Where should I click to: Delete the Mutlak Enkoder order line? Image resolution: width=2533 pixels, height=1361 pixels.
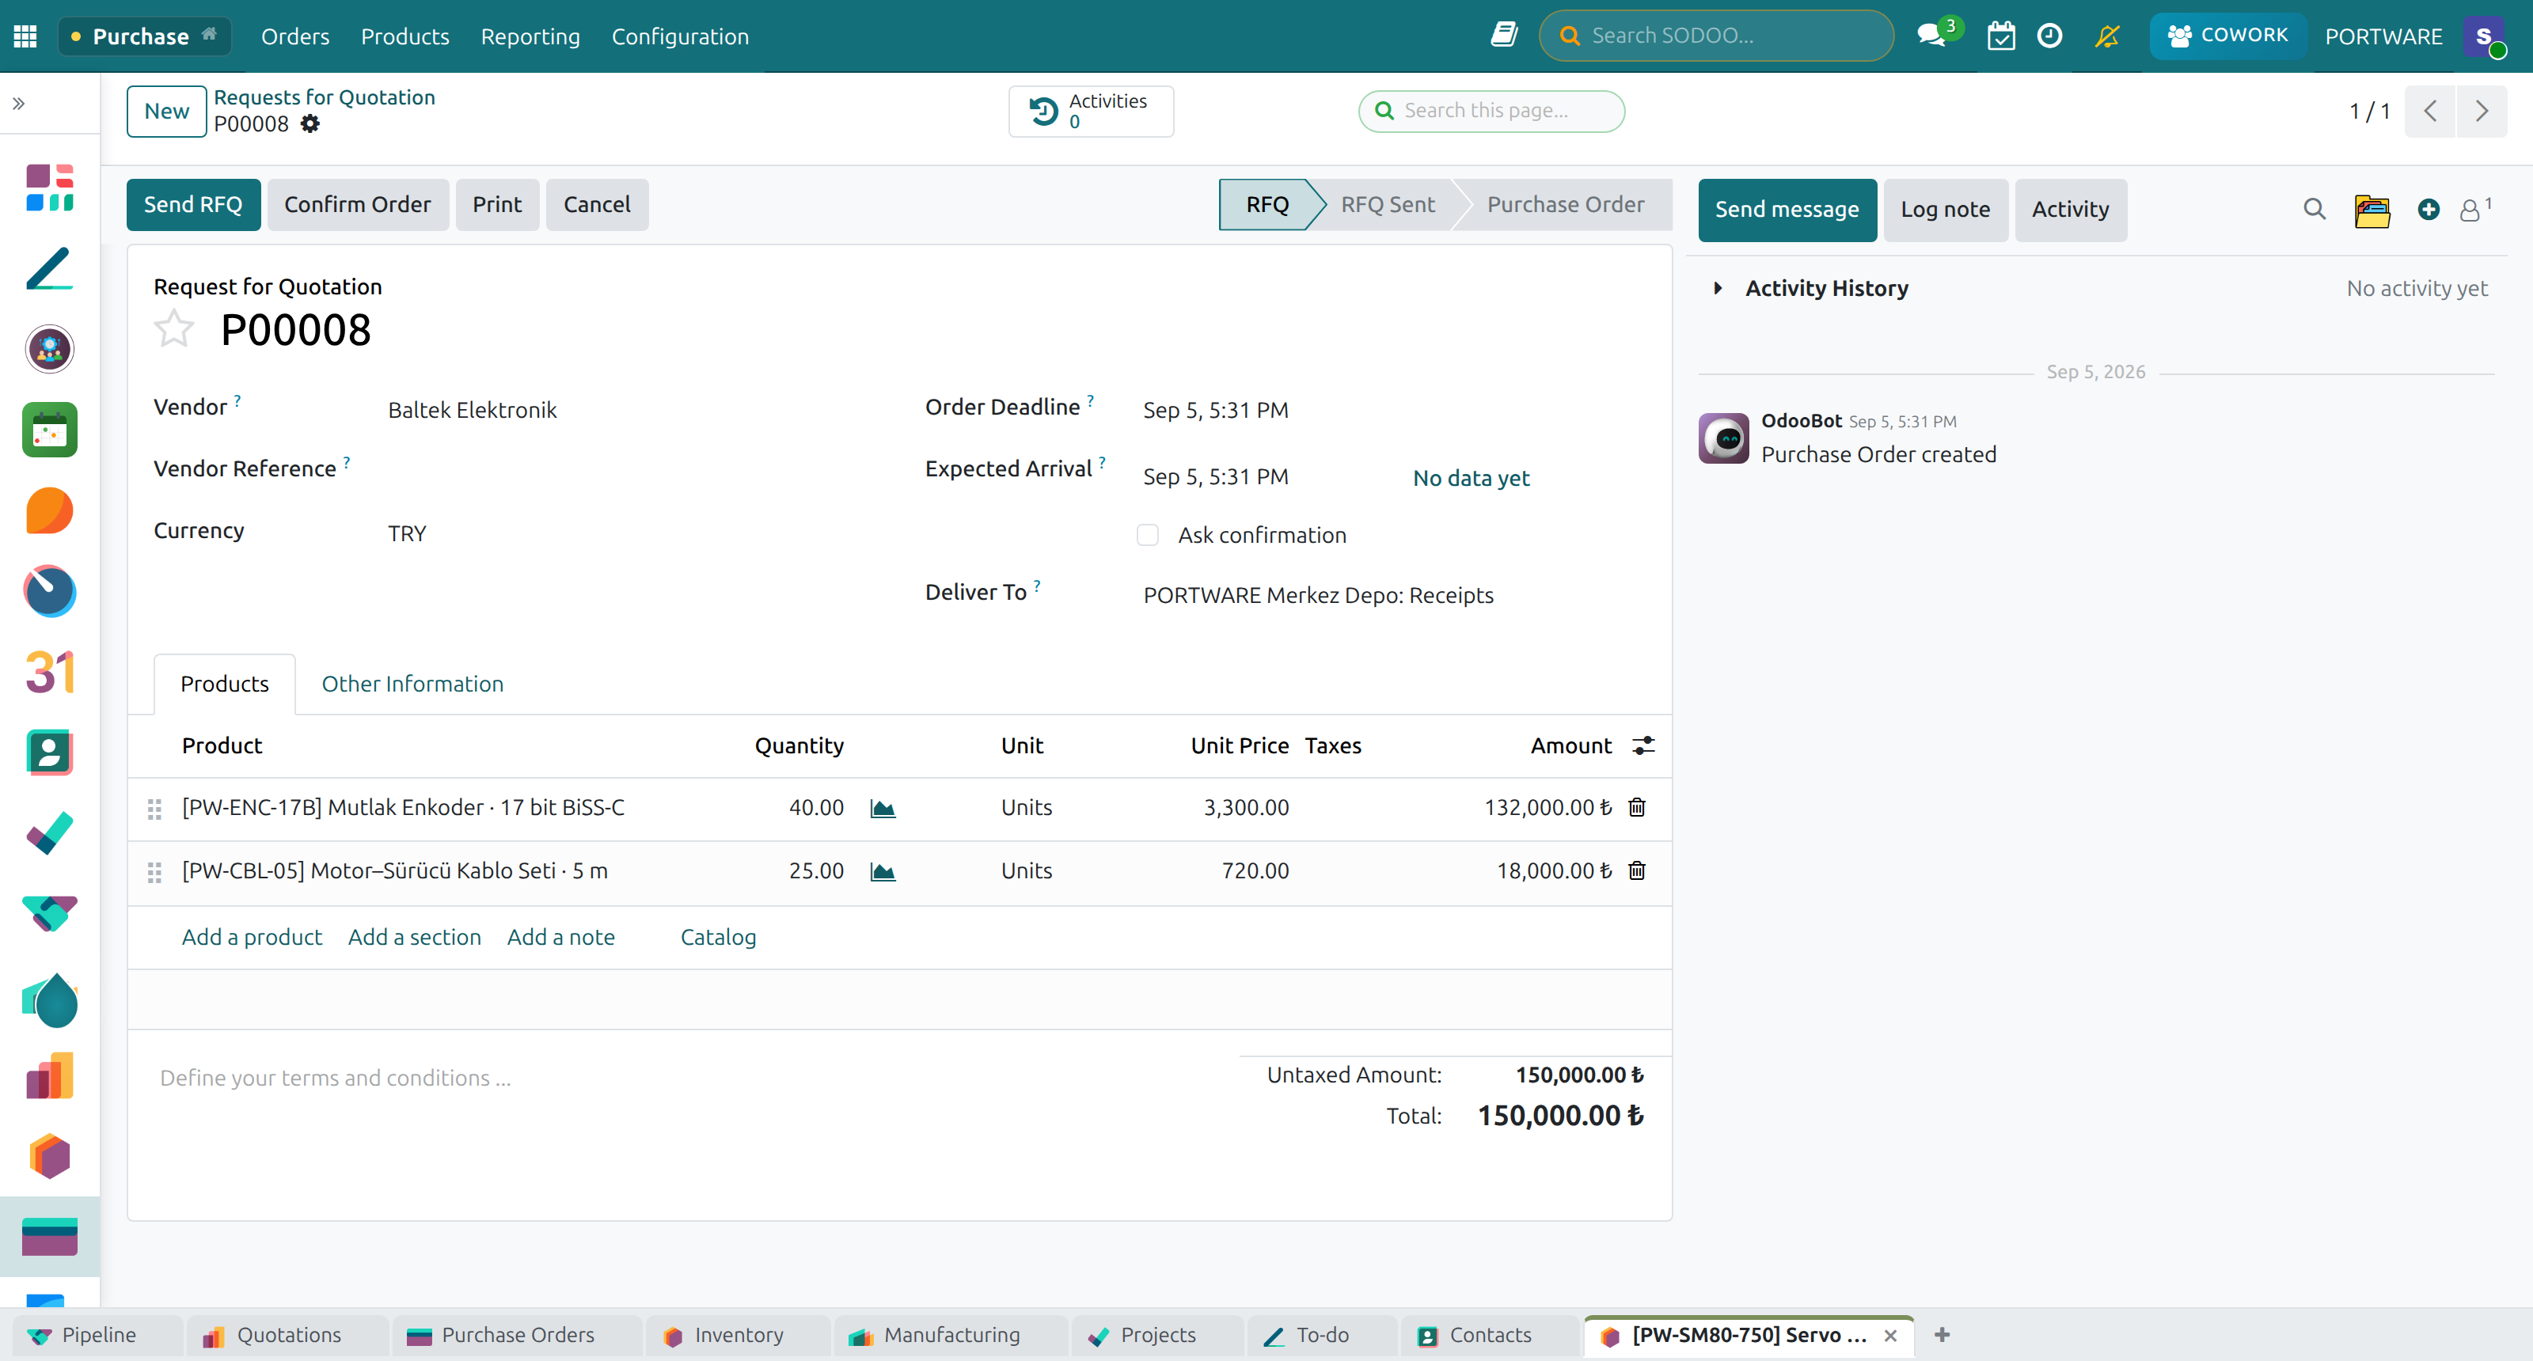click(1636, 807)
